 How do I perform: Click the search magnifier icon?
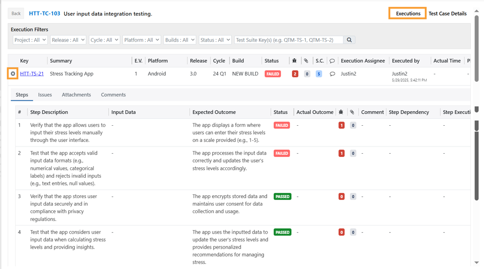(349, 40)
